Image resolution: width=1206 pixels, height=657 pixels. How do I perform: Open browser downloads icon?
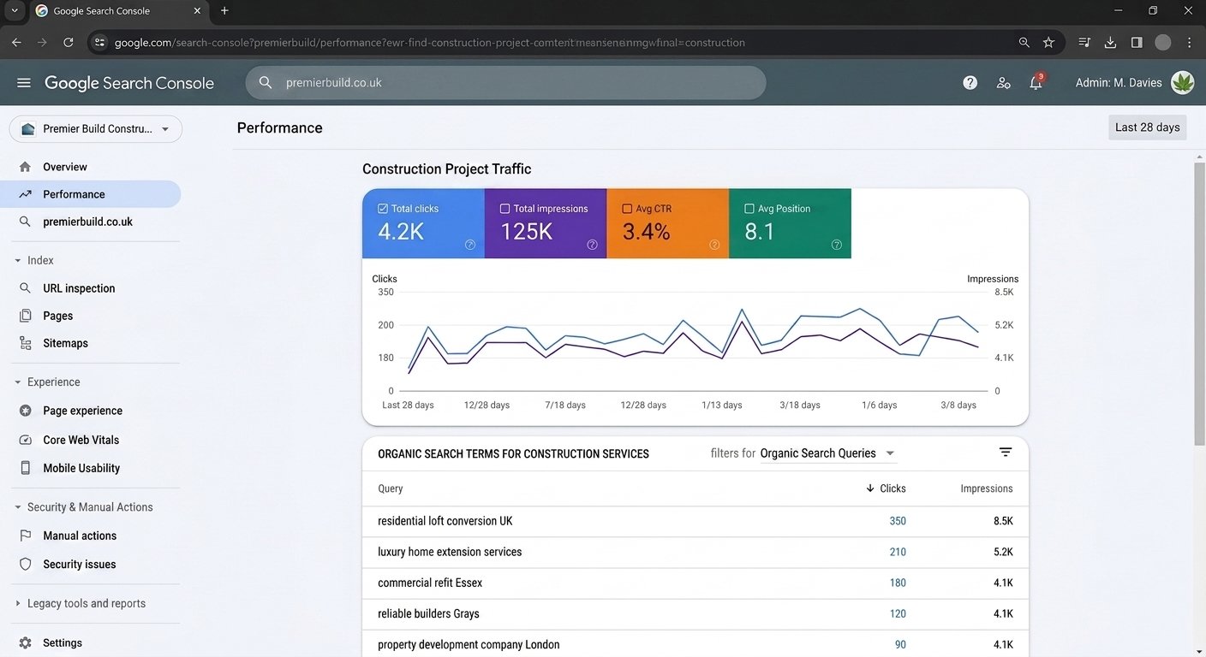[x=1110, y=42]
